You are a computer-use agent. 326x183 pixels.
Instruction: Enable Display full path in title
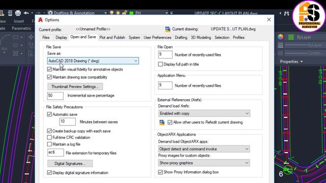coord(160,65)
